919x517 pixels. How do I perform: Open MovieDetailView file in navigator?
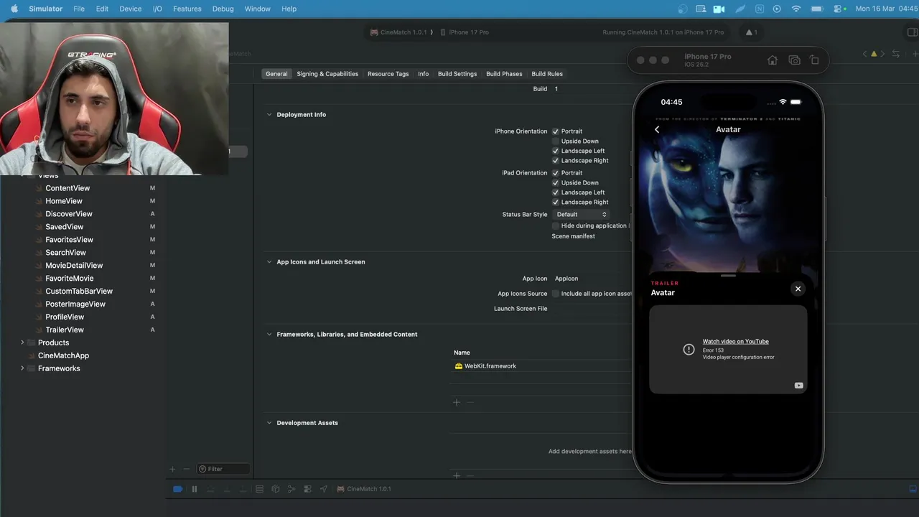(74, 266)
